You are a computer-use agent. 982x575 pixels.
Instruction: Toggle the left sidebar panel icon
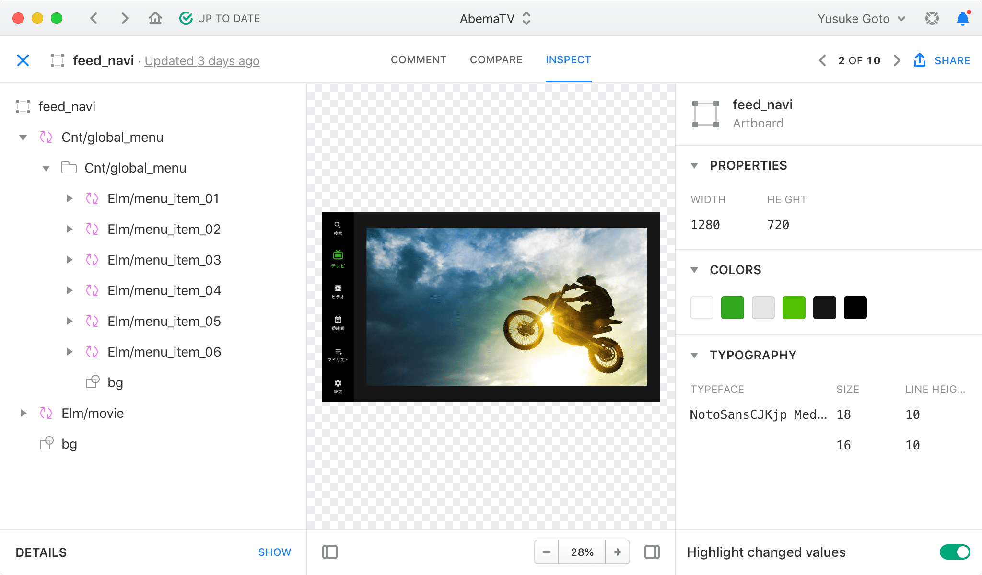[x=330, y=552]
